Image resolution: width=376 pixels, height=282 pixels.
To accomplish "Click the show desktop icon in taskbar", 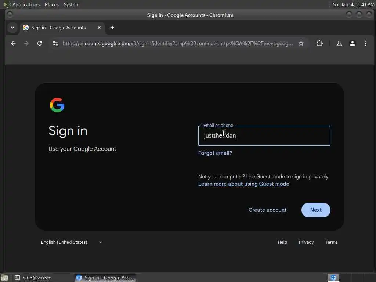I will click(4, 278).
